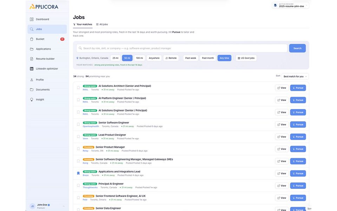Open the Braze company link
The height and width of the screenshot is (211, 337).
86,175
